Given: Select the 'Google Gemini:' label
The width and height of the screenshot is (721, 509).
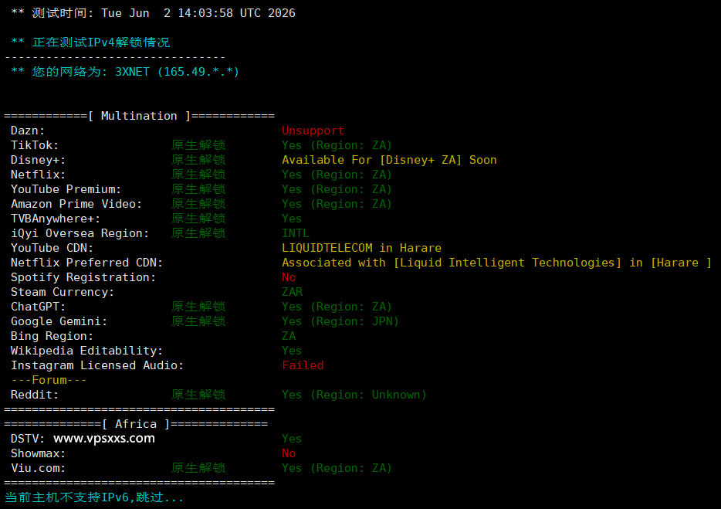Looking at the screenshot, I should [x=59, y=321].
